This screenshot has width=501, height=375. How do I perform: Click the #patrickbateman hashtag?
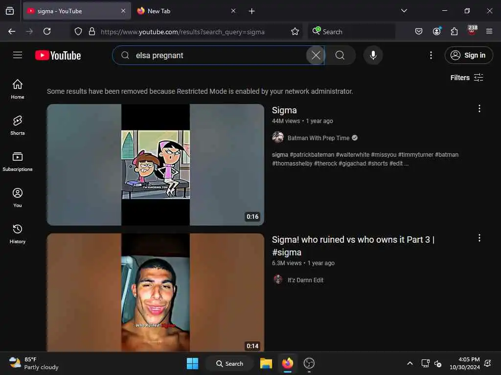[312, 155]
